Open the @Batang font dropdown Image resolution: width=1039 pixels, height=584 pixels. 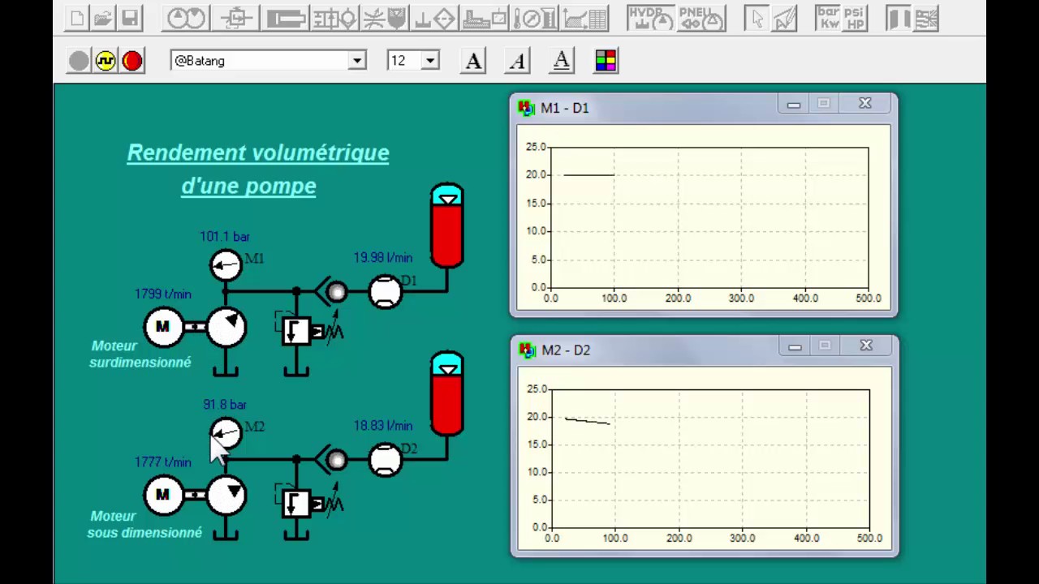point(357,61)
